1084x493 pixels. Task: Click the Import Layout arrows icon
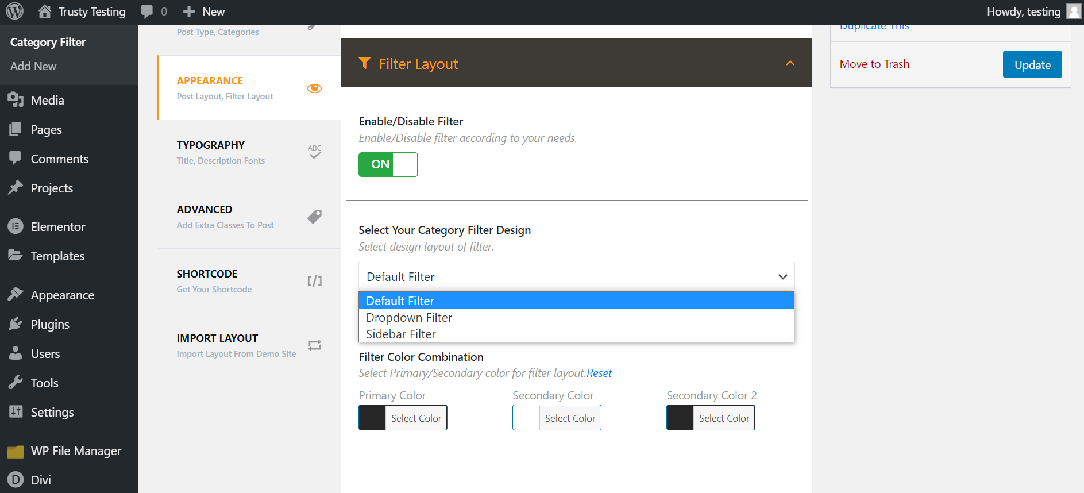pos(314,345)
